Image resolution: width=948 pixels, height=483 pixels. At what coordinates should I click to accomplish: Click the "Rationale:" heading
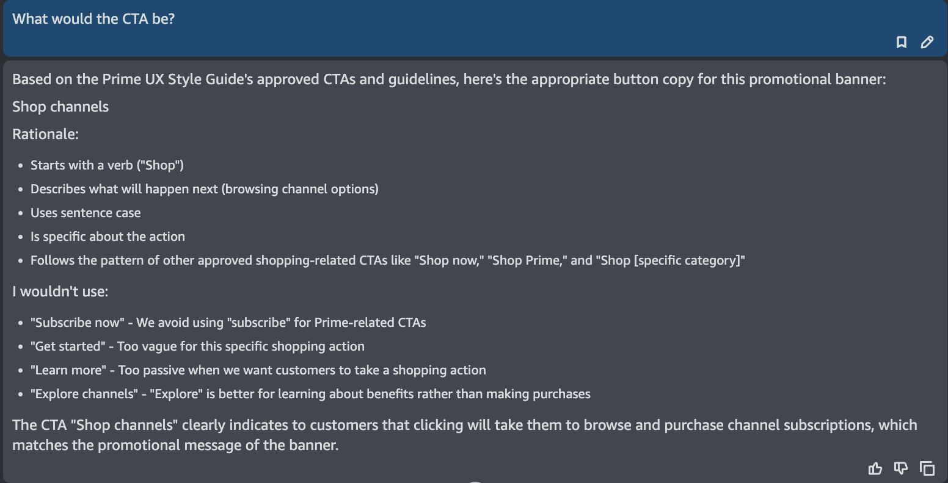(45, 134)
